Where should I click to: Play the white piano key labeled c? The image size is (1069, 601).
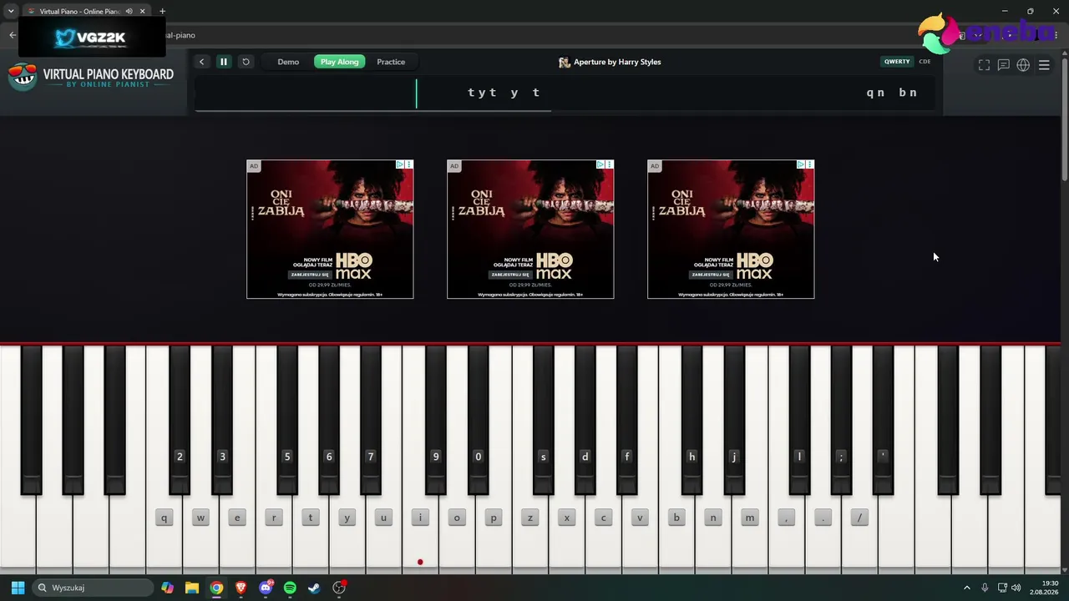(x=604, y=518)
